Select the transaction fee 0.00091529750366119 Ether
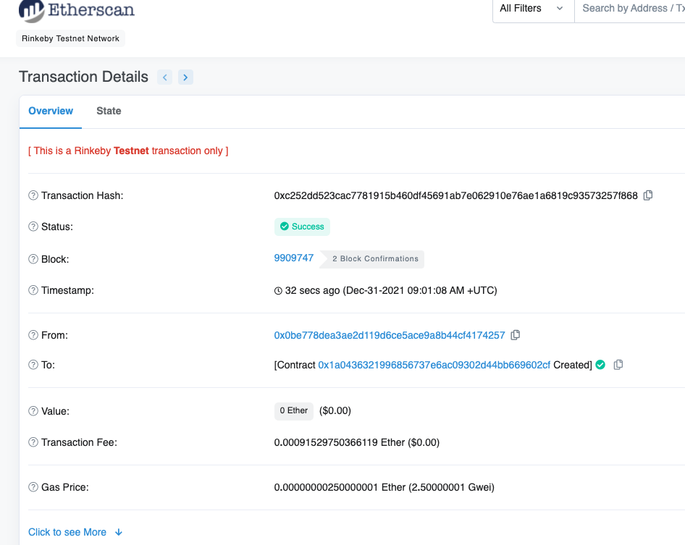 point(340,442)
